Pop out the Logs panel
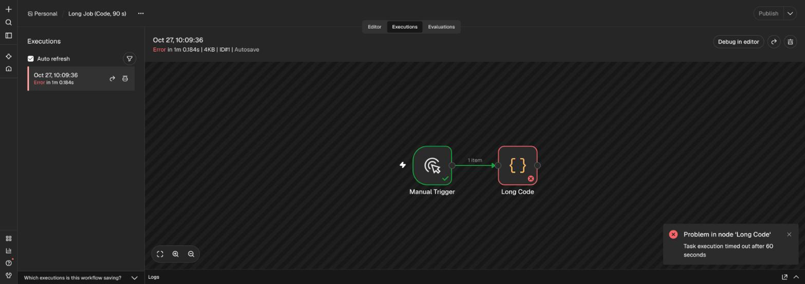This screenshot has width=805, height=284. (784, 277)
